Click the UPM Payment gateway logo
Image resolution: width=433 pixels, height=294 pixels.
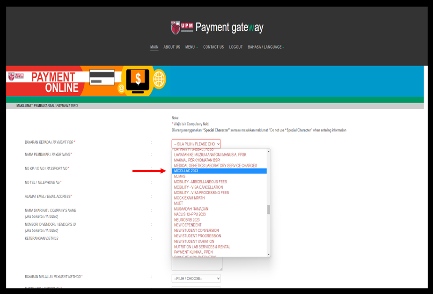click(217, 28)
